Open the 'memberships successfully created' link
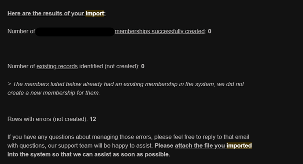The width and height of the screenshot is (303, 164). (159, 31)
